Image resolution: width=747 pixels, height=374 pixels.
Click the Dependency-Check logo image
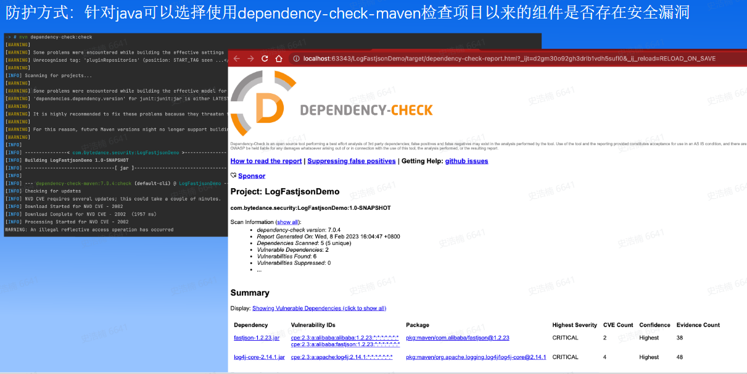point(332,103)
